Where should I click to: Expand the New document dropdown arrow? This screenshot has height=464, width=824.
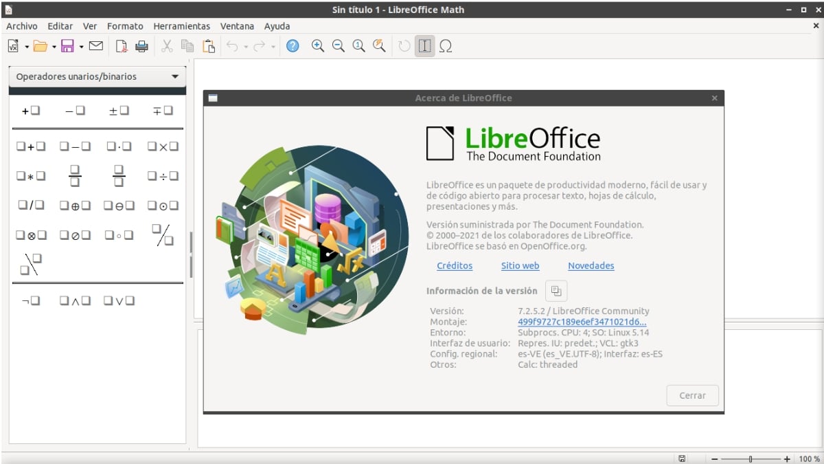click(27, 46)
